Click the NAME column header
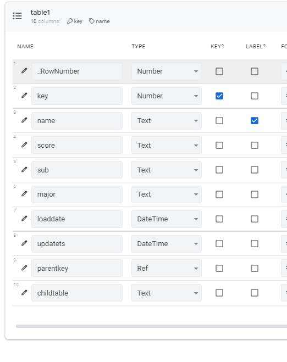The image size is (287, 362). [x=25, y=46]
